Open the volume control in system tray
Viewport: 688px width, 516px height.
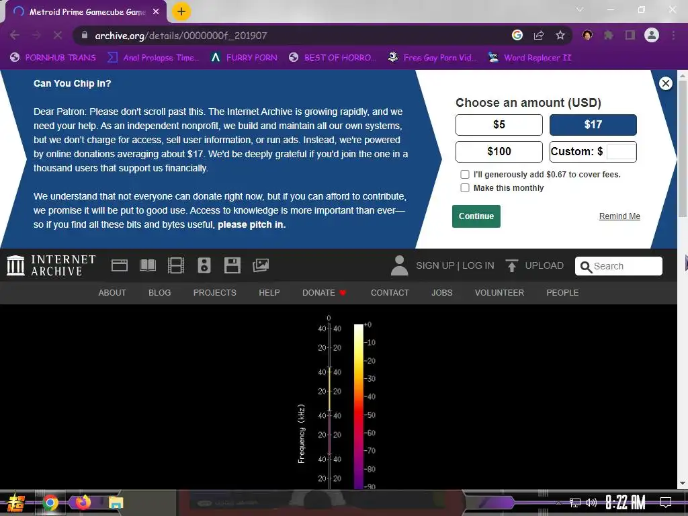[x=591, y=503]
